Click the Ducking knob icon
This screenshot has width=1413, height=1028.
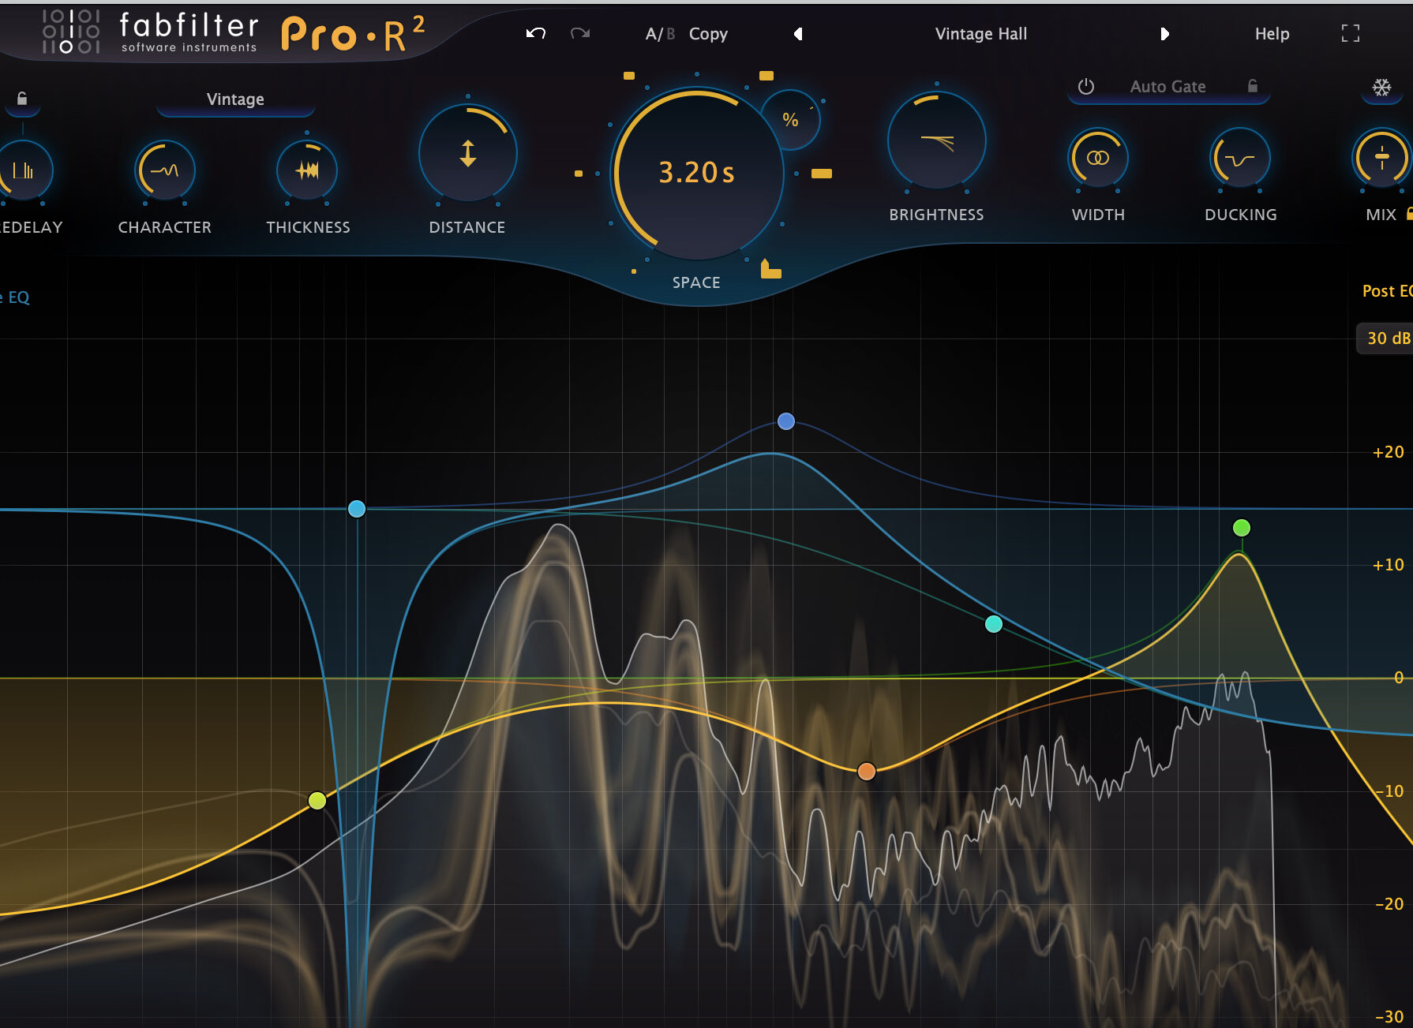1239,158
